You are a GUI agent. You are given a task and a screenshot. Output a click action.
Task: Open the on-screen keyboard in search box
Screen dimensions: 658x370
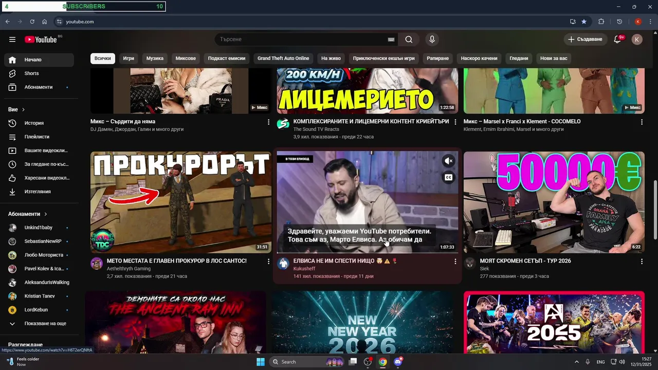391,40
